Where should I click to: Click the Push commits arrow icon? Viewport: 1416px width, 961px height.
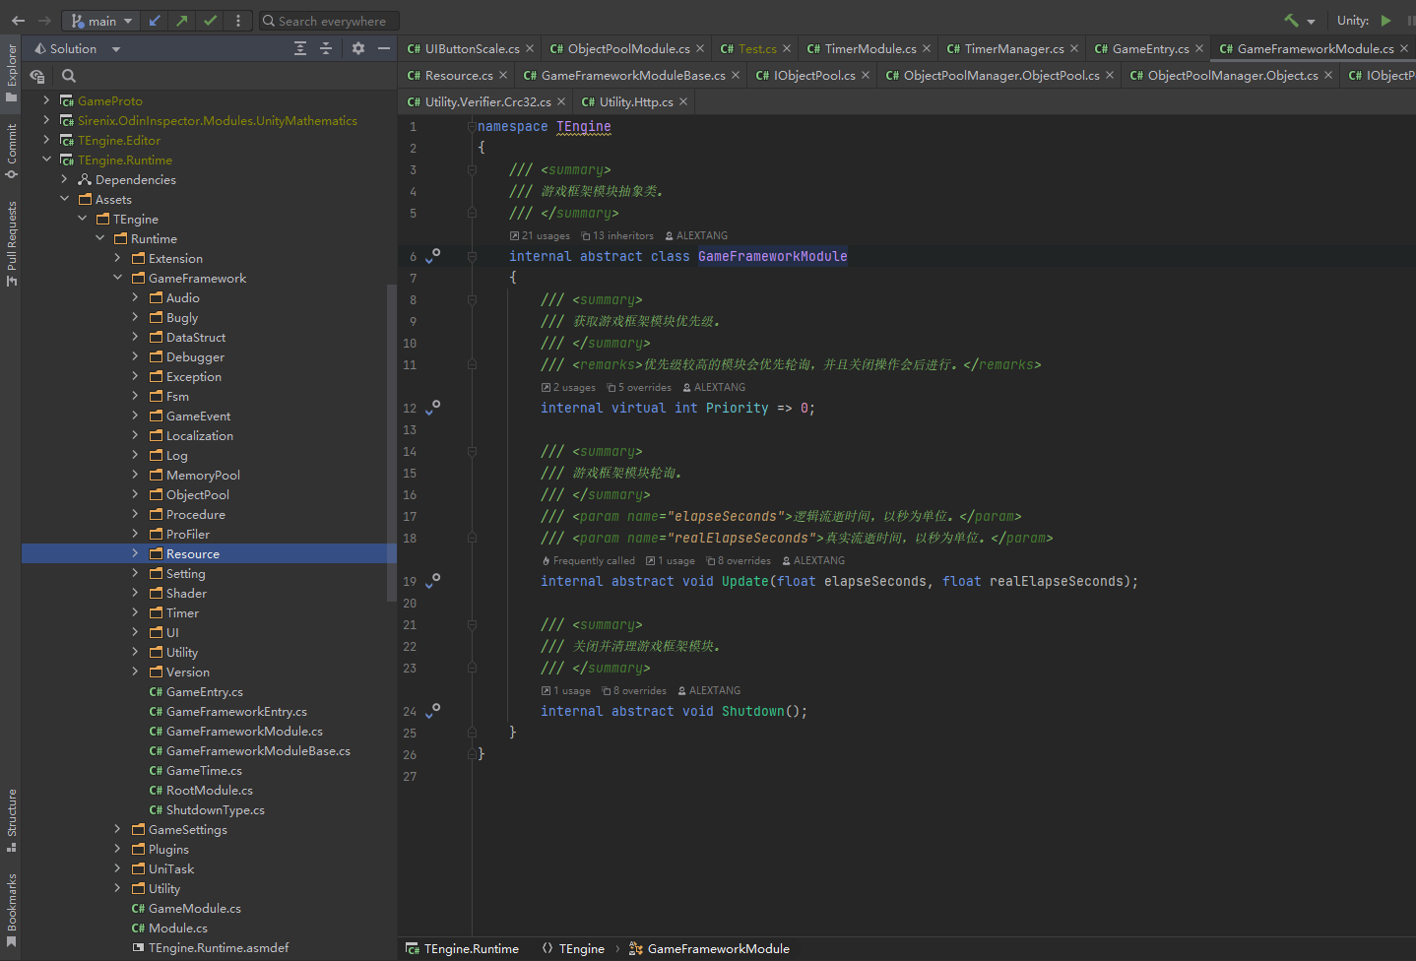click(182, 21)
